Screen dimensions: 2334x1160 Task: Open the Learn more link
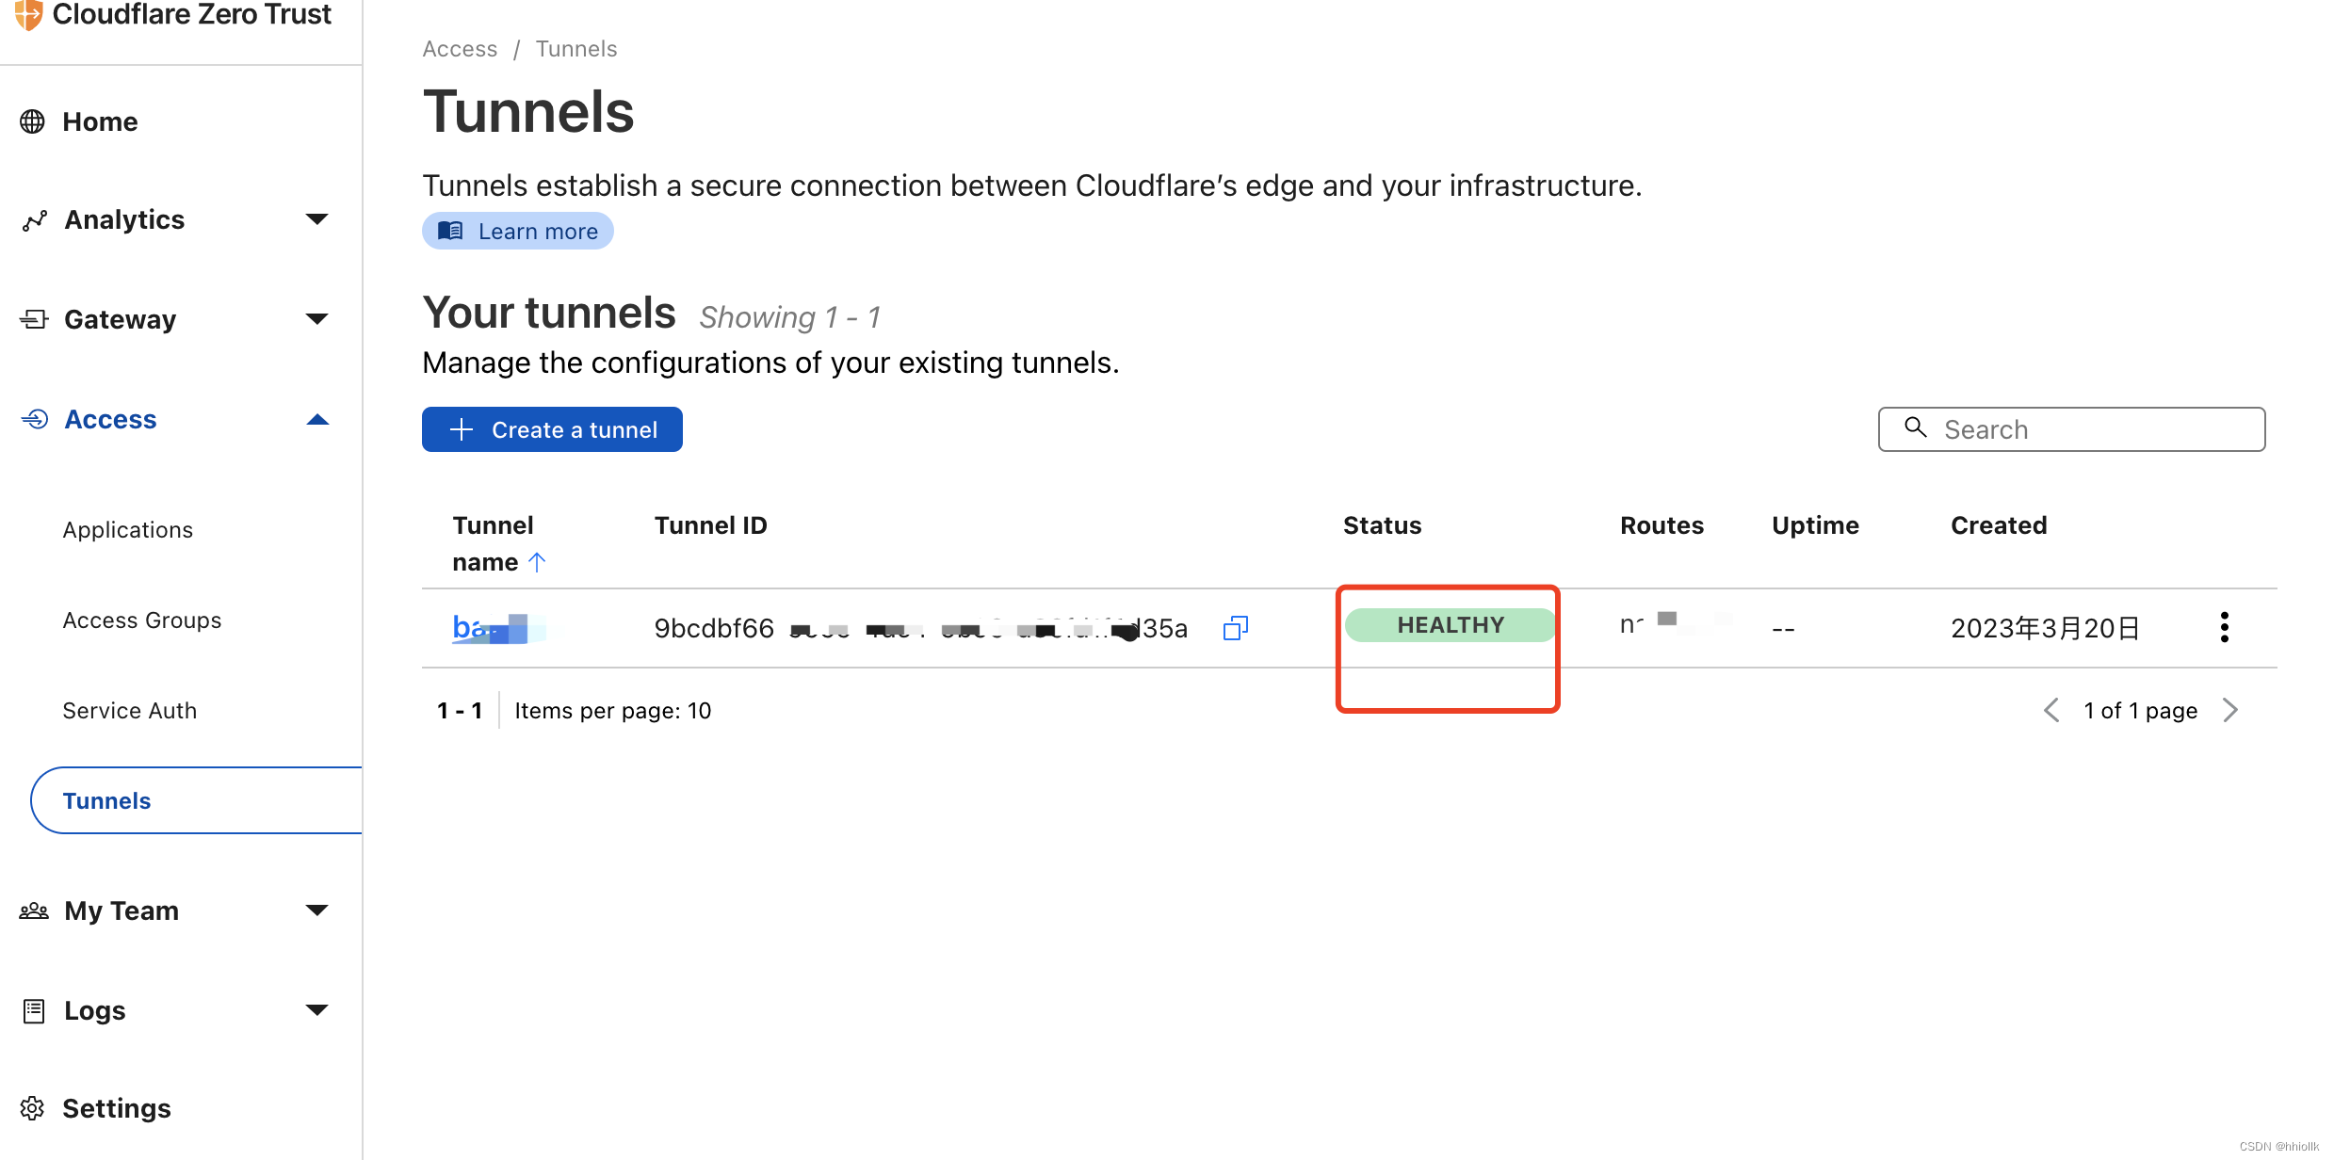coord(518,232)
